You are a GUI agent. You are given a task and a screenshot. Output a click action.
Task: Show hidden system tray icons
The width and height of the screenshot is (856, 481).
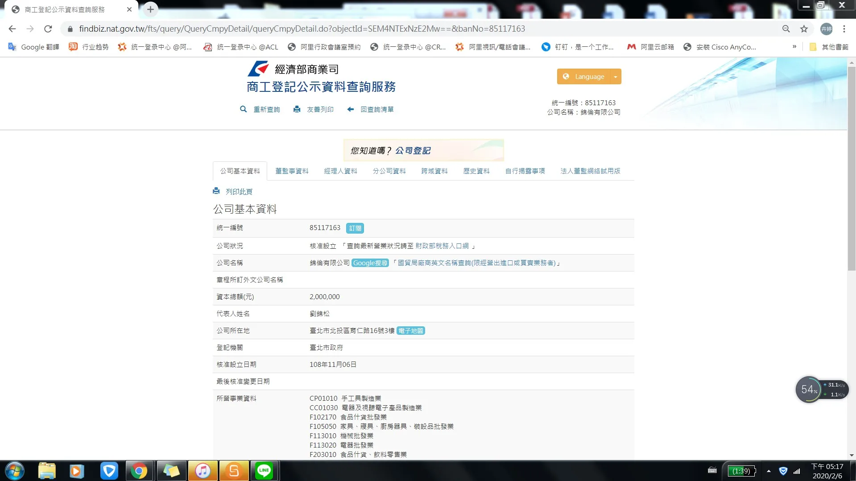(x=769, y=471)
